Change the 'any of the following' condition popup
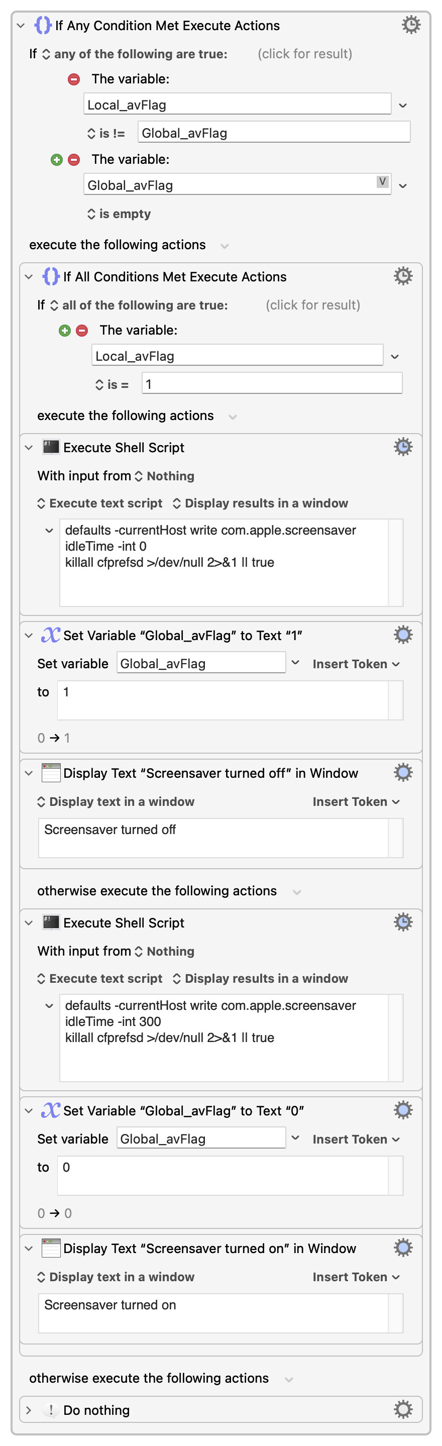This screenshot has height=1446, width=442. (x=135, y=54)
